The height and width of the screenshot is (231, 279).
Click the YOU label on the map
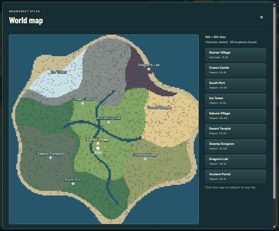point(98,153)
